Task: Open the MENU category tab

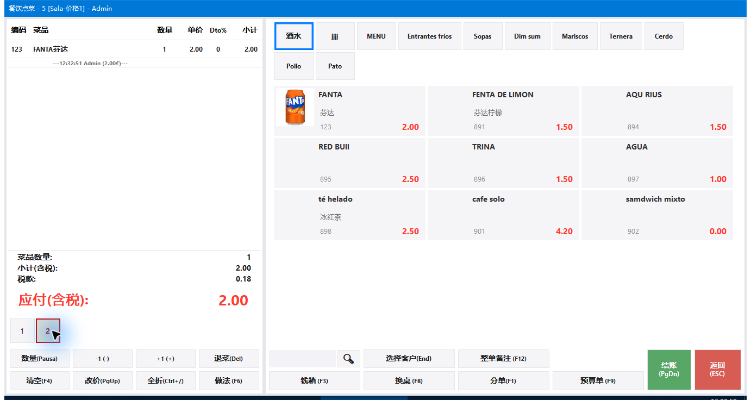Action: (377, 36)
